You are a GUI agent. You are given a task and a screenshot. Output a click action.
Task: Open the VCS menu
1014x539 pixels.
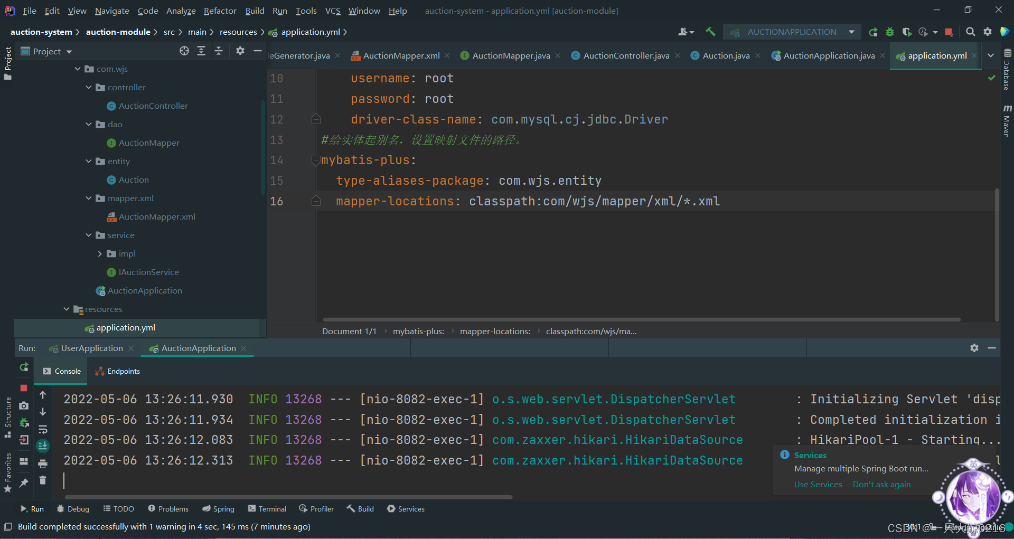click(333, 11)
